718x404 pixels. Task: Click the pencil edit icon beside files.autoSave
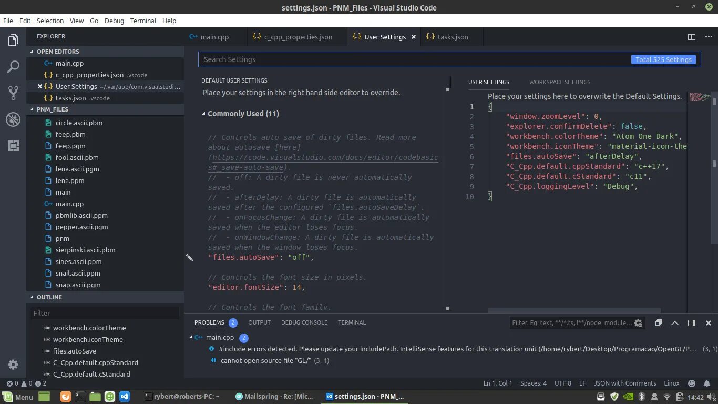(x=189, y=257)
